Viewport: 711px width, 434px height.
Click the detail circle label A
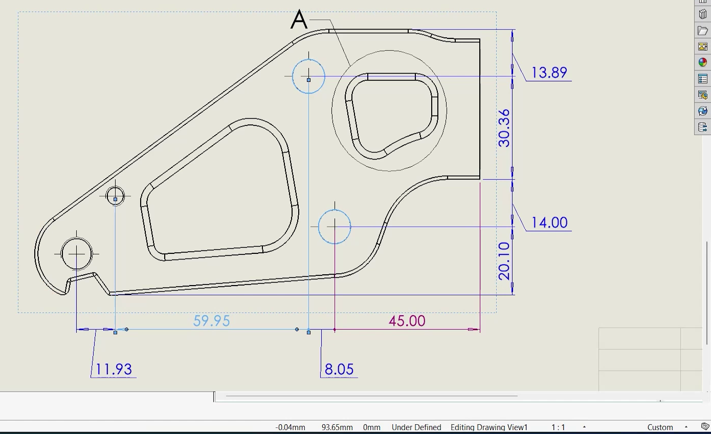pyautogui.click(x=298, y=20)
